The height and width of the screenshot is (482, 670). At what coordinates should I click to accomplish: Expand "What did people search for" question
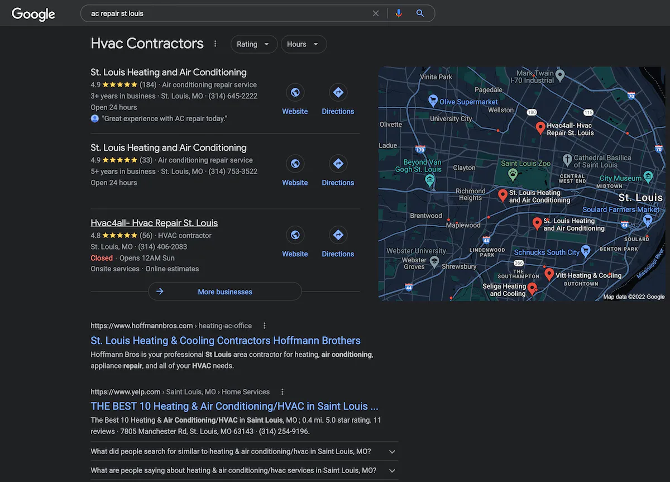[245, 451]
